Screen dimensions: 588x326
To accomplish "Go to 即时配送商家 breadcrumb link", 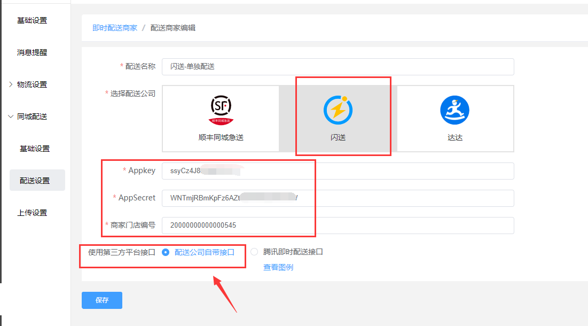I will 115,28.
